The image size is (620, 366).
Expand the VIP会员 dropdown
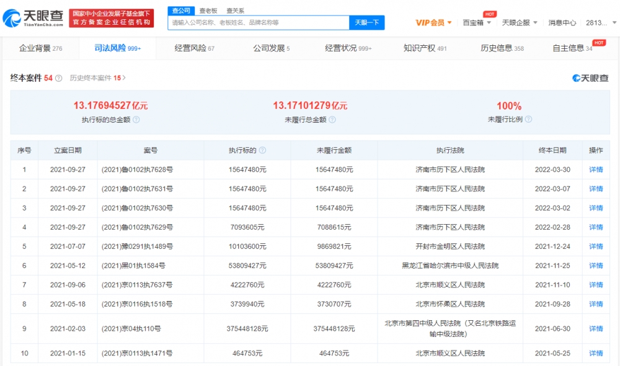433,23
